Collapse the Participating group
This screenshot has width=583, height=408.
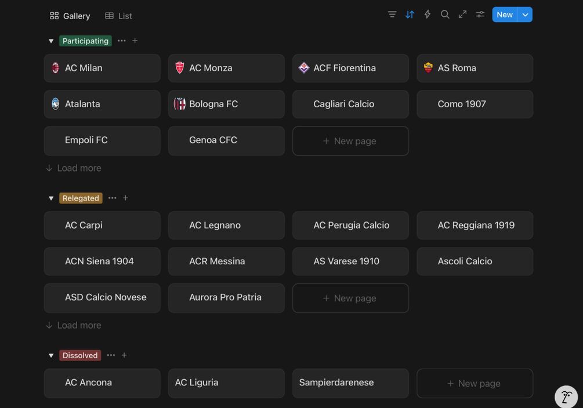coord(51,41)
